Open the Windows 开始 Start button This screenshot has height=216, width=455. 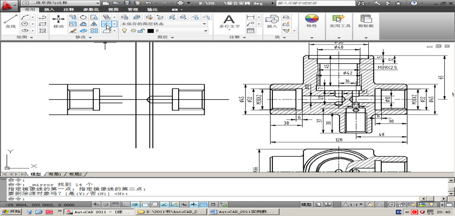coord(11,212)
